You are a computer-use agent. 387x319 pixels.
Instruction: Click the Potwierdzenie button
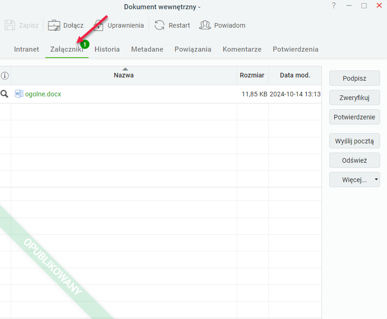(354, 117)
